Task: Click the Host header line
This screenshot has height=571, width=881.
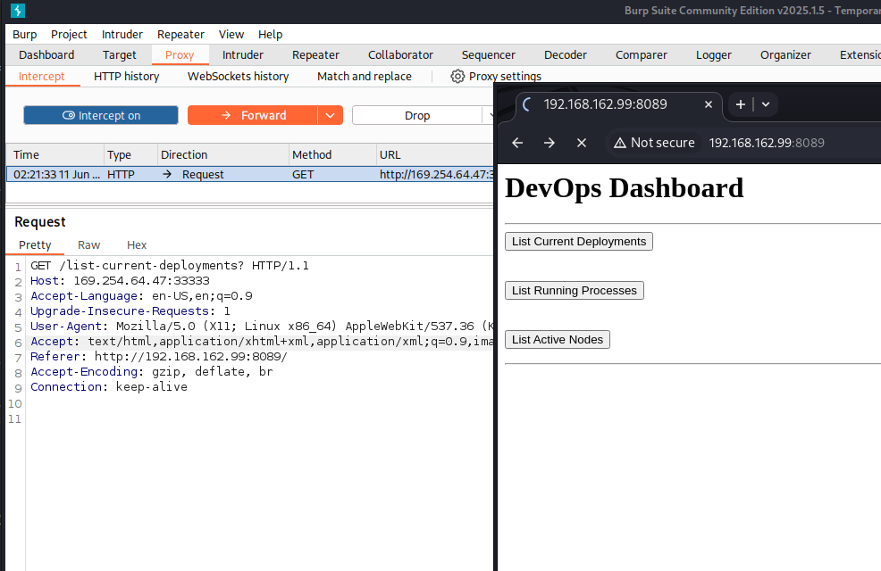Action: pos(120,280)
